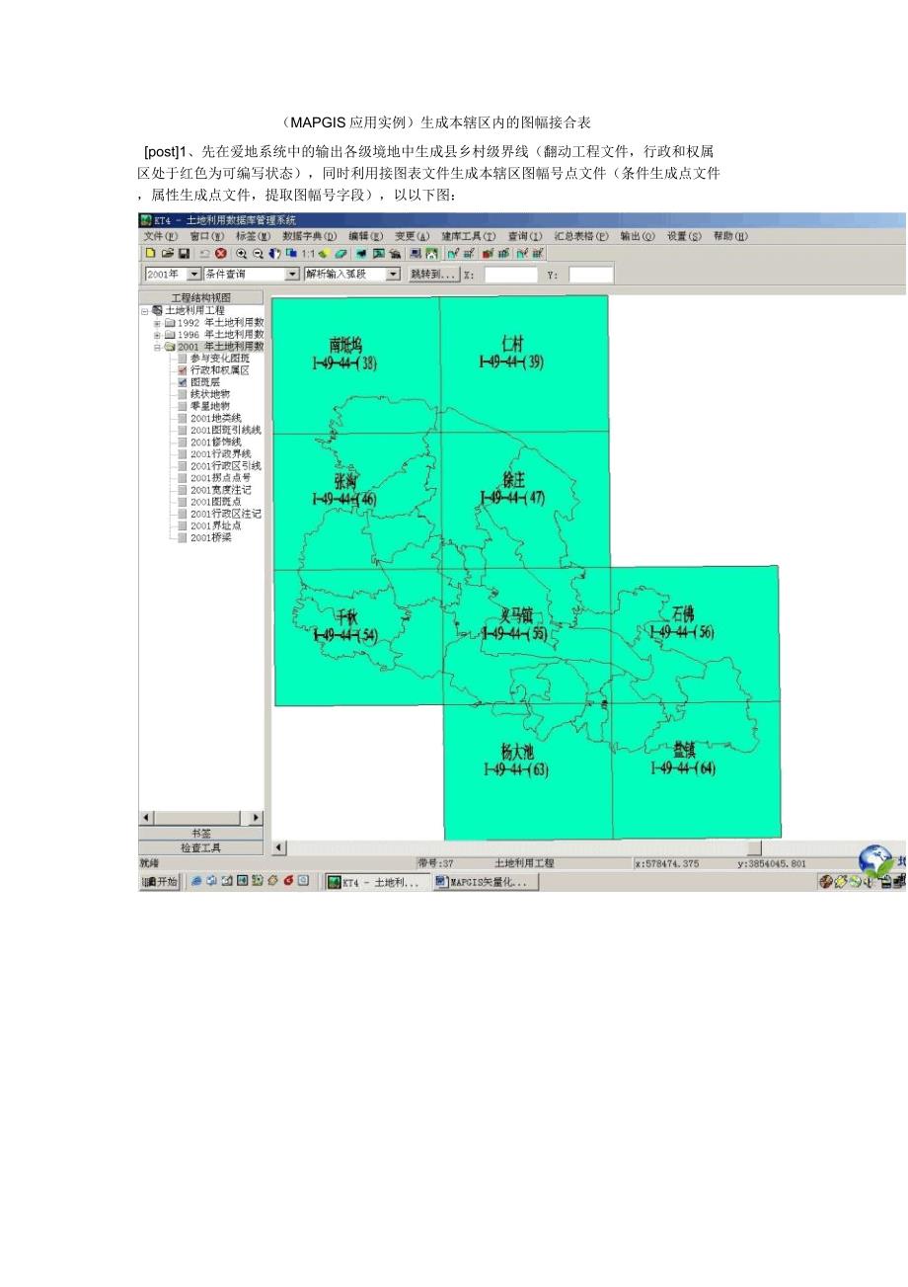This screenshot has width=908, height=1287.
Task: Open the 数据字典 menu
Action: [309, 236]
